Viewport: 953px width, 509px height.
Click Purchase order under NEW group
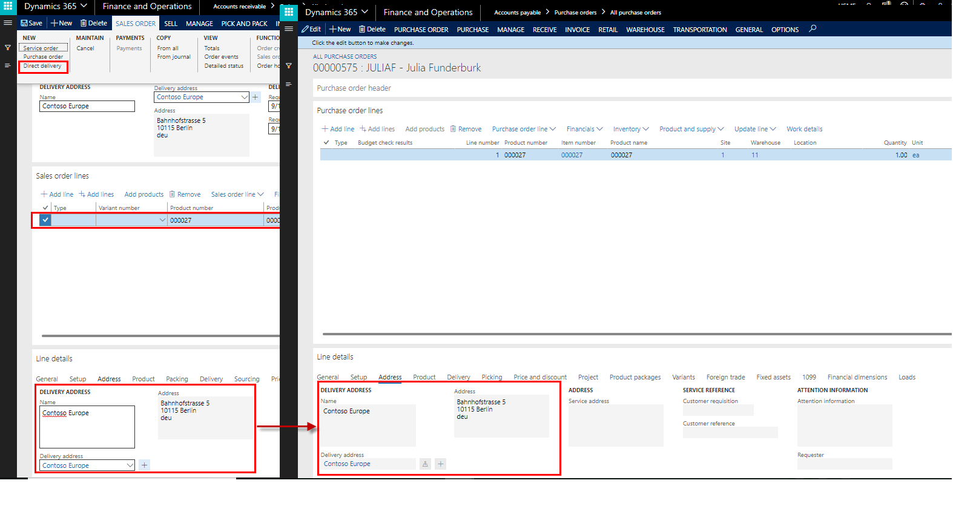(x=43, y=57)
